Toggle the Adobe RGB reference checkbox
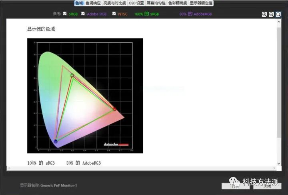288x195 pixels. click(83, 14)
